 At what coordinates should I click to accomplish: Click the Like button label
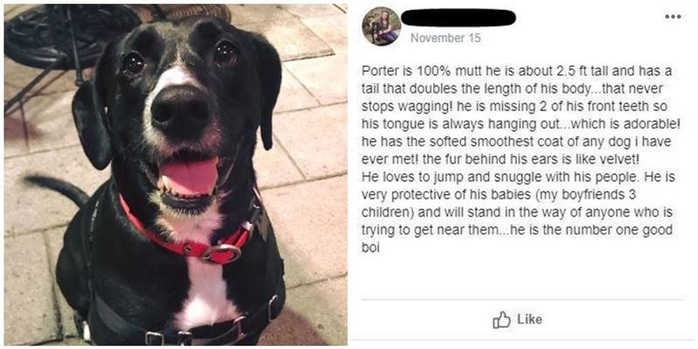click(x=530, y=319)
